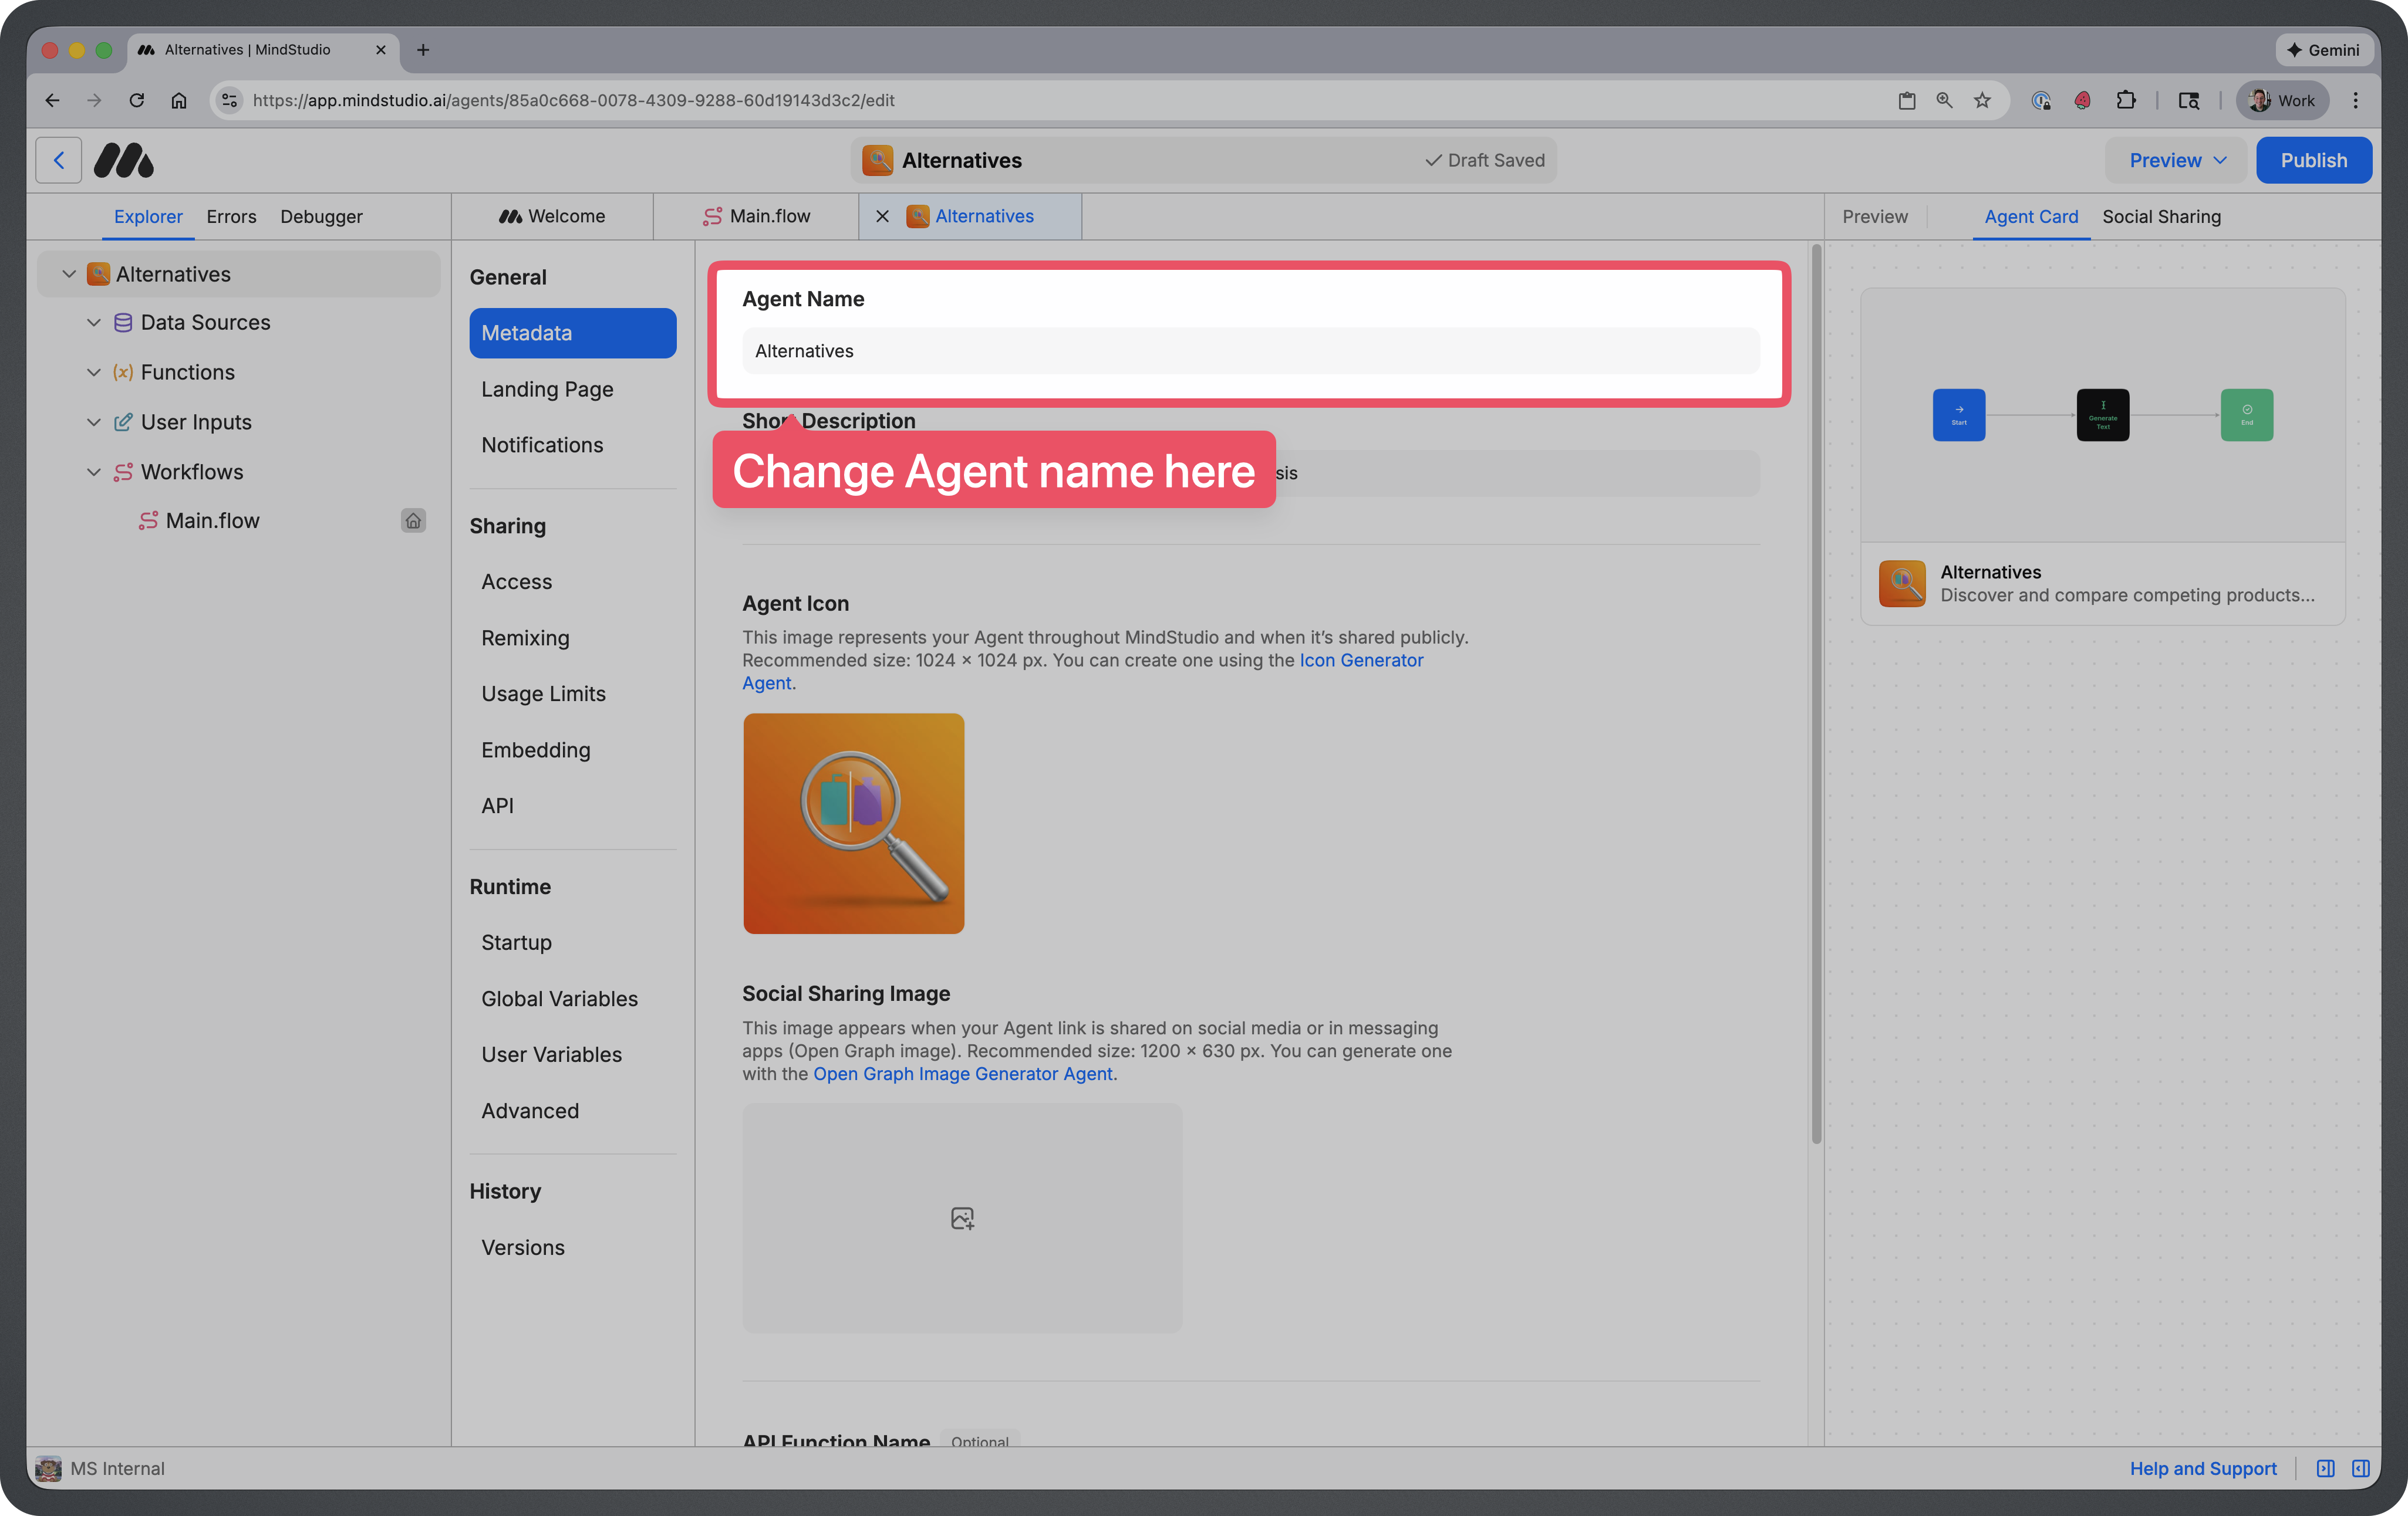Click the MindStudio logo
Image resolution: width=2408 pixels, height=1516 pixels.
[123, 160]
